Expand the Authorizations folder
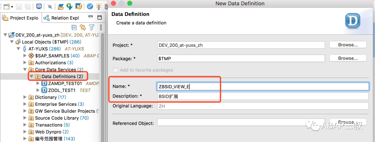 coord(25,63)
